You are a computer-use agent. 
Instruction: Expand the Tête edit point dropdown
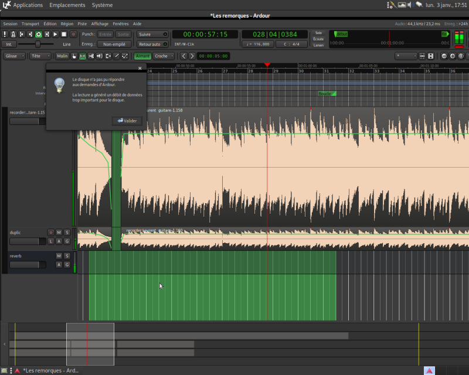click(40, 56)
